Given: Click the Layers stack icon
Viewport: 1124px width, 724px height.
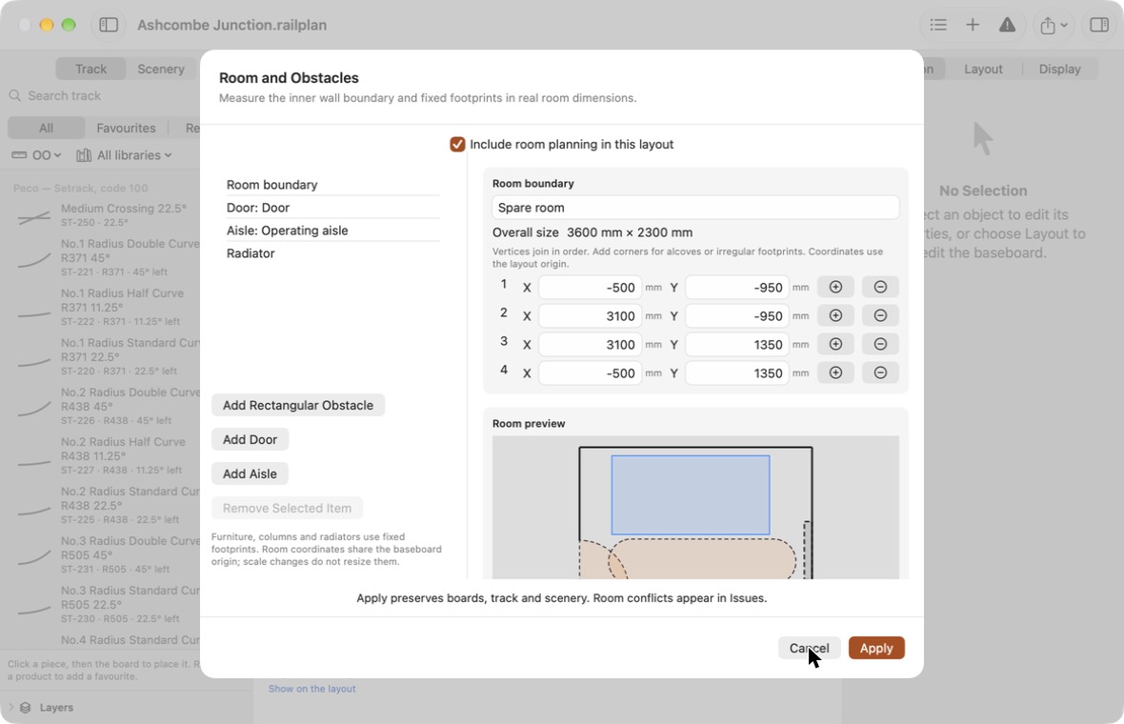Looking at the screenshot, I should (25, 708).
